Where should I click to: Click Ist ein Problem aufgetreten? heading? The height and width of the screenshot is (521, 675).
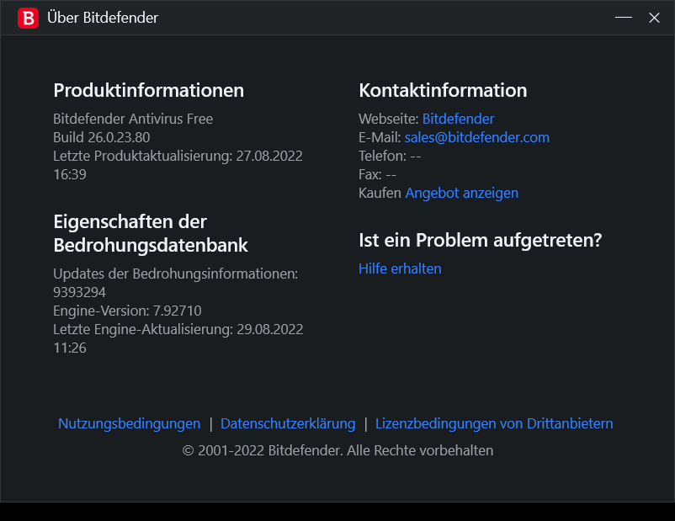(x=481, y=240)
